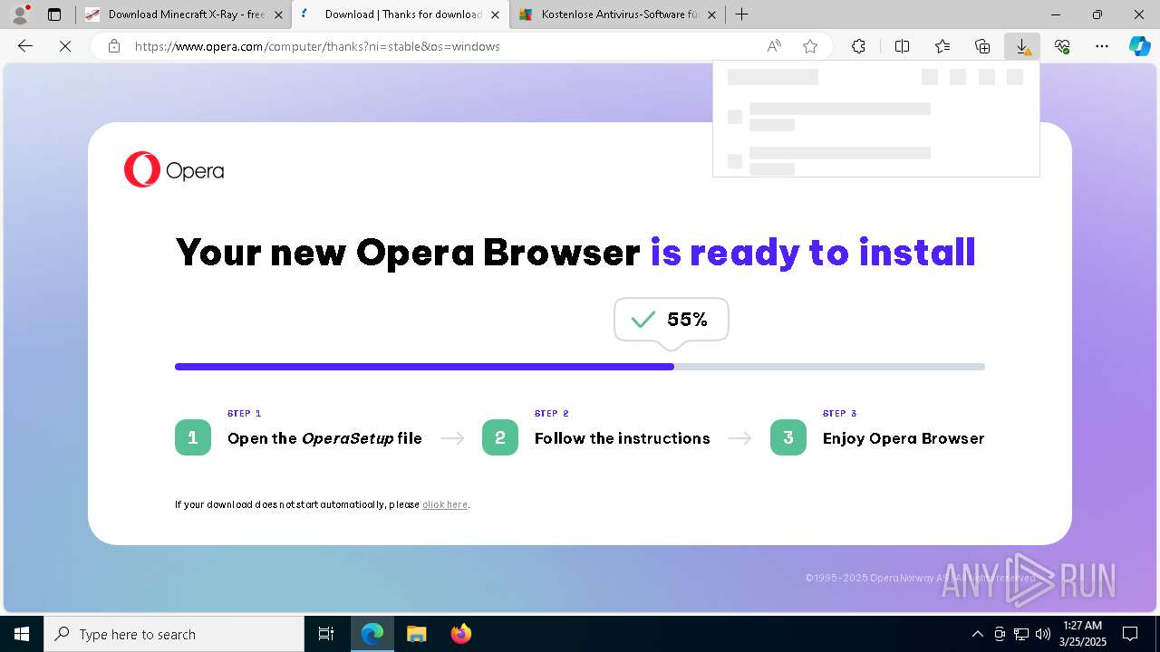Open Copilot sidebar icon
The image size is (1160, 652).
pyautogui.click(x=1139, y=46)
